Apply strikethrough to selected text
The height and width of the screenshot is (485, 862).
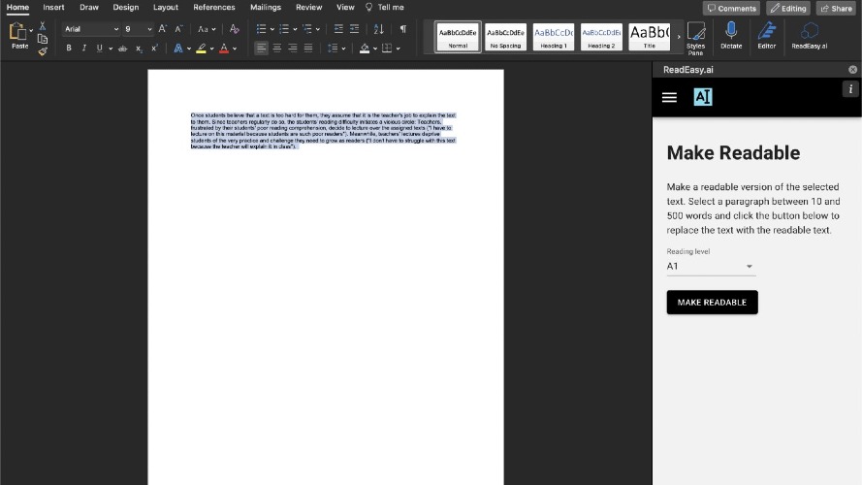[122, 48]
